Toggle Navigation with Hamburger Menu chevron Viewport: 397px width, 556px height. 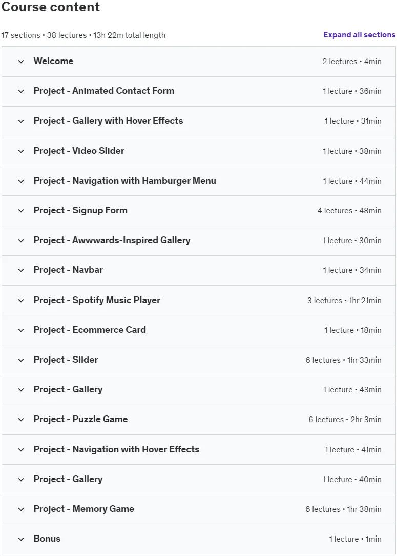(21, 181)
